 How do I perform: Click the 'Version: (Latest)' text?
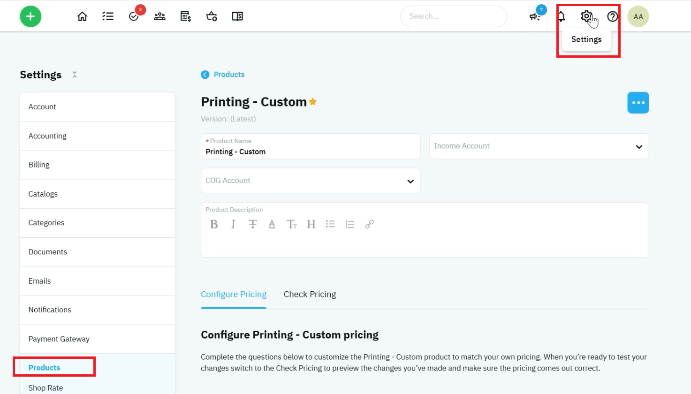[228, 119]
